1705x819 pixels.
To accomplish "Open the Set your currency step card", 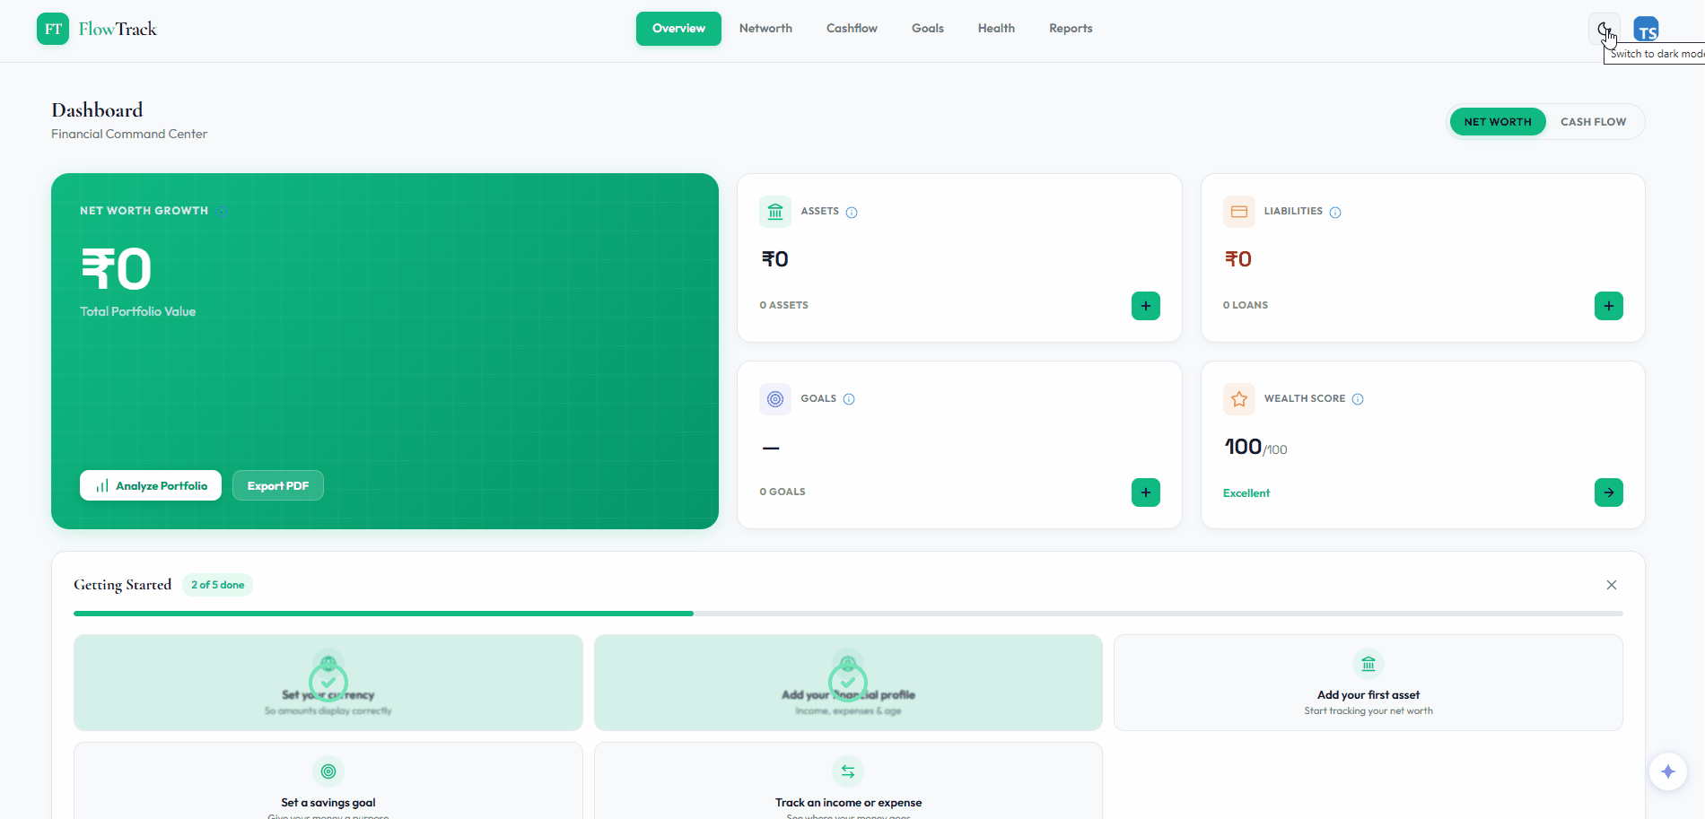I will coord(328,683).
